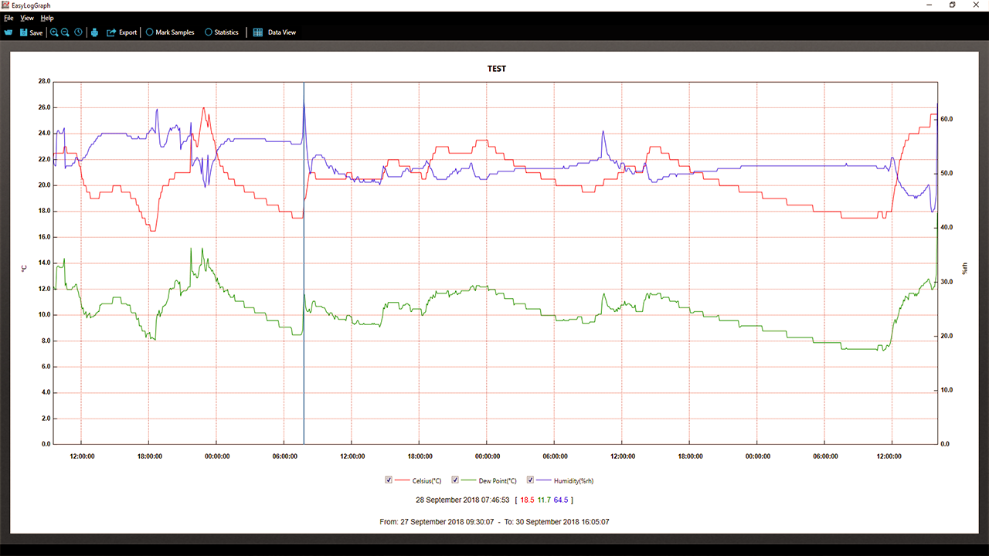Click the Humidity(%rh) legend label

(573, 480)
